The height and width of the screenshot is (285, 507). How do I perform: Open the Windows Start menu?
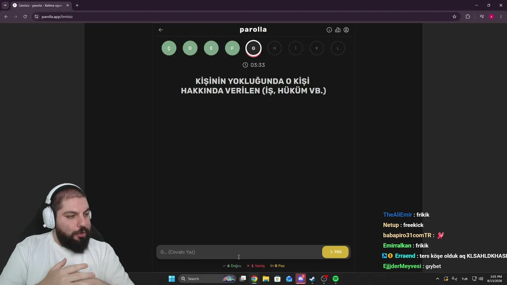(172, 279)
